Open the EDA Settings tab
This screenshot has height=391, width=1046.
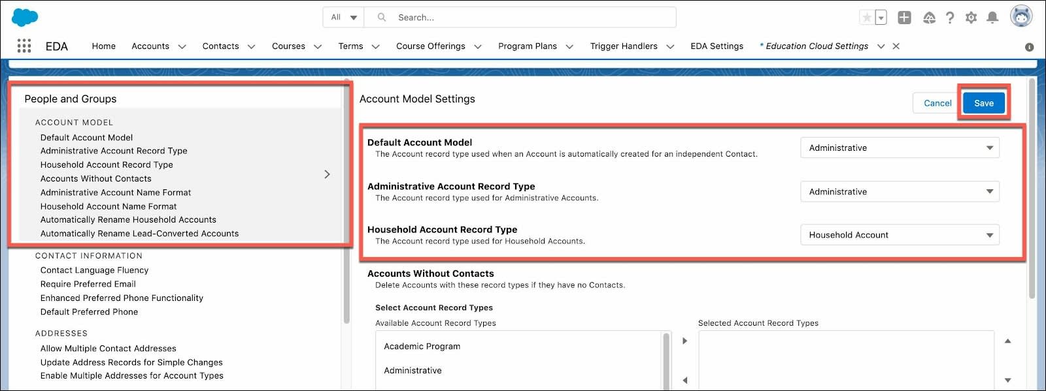click(717, 46)
